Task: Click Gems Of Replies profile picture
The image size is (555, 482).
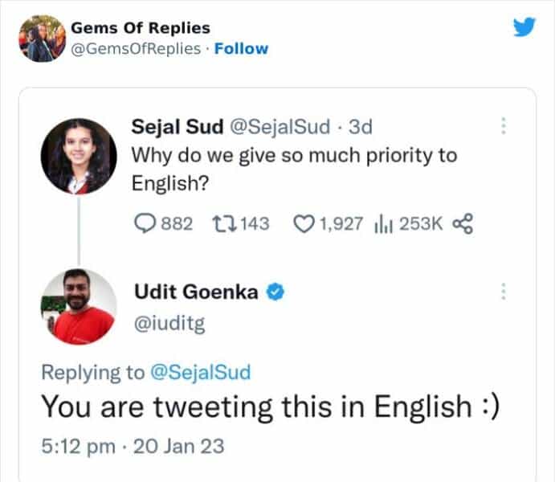Action: tap(41, 38)
